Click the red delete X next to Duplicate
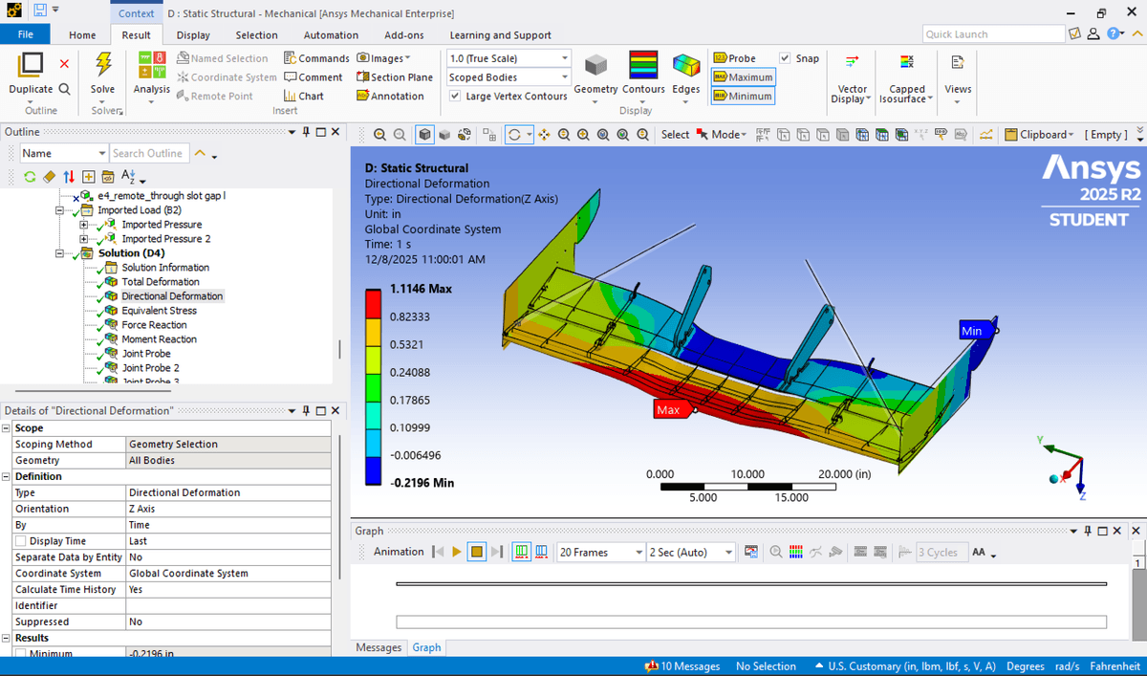This screenshot has height=676, width=1147. pyautogui.click(x=64, y=63)
